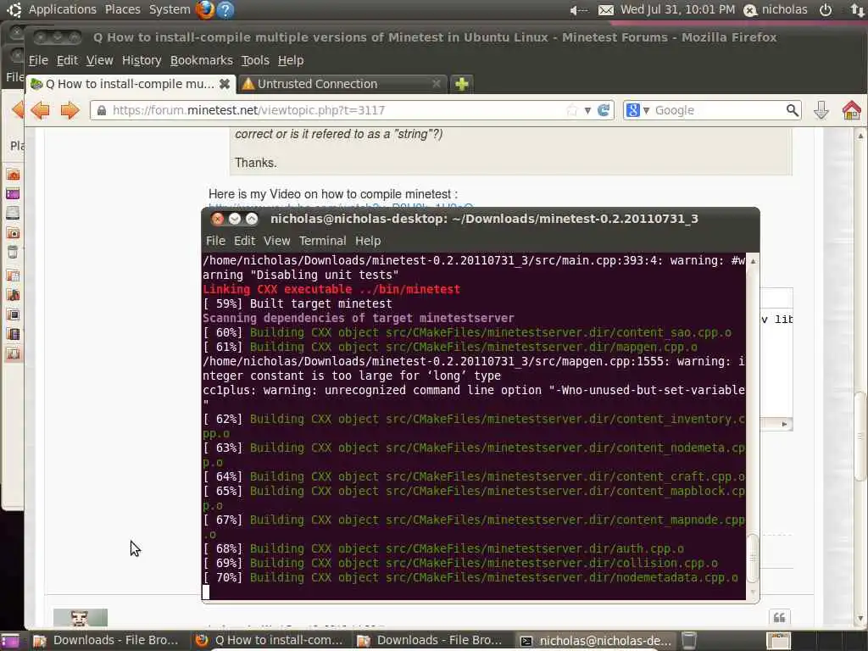Open Firefox Help menu
The width and height of the screenshot is (868, 651).
(291, 60)
